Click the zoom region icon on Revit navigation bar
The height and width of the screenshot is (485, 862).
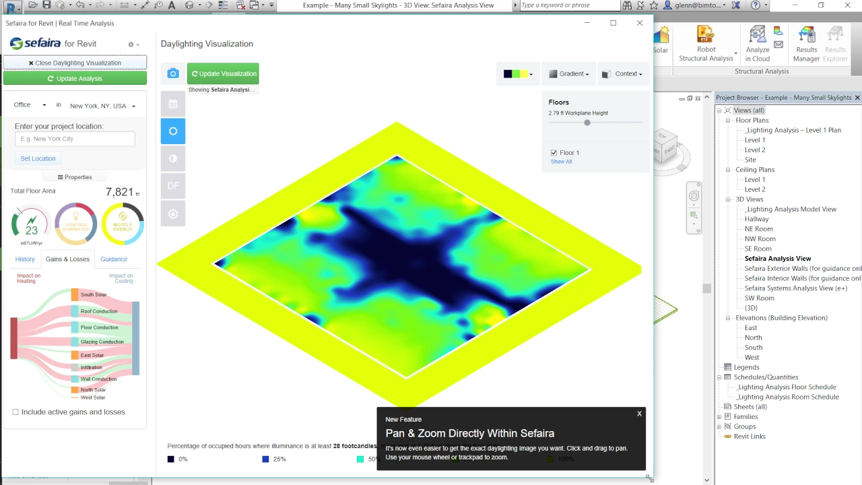694,216
